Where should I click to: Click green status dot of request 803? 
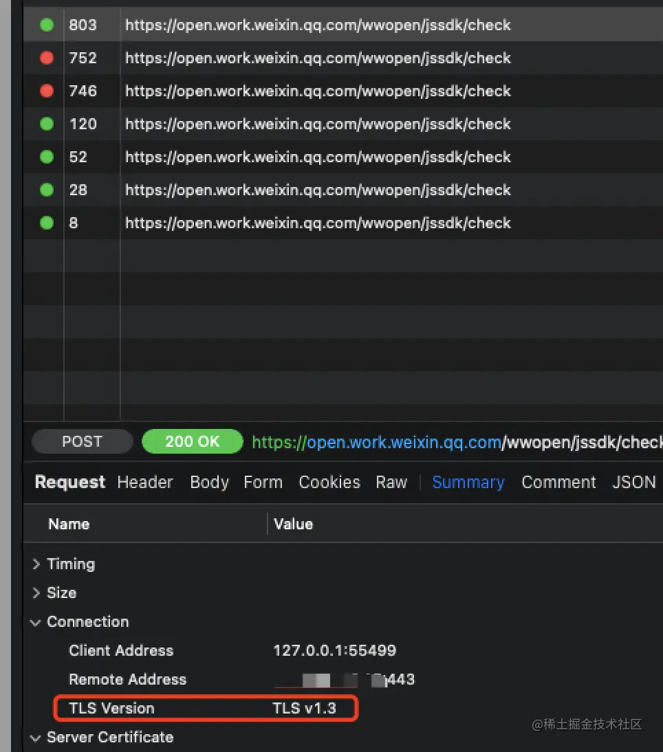coord(47,25)
